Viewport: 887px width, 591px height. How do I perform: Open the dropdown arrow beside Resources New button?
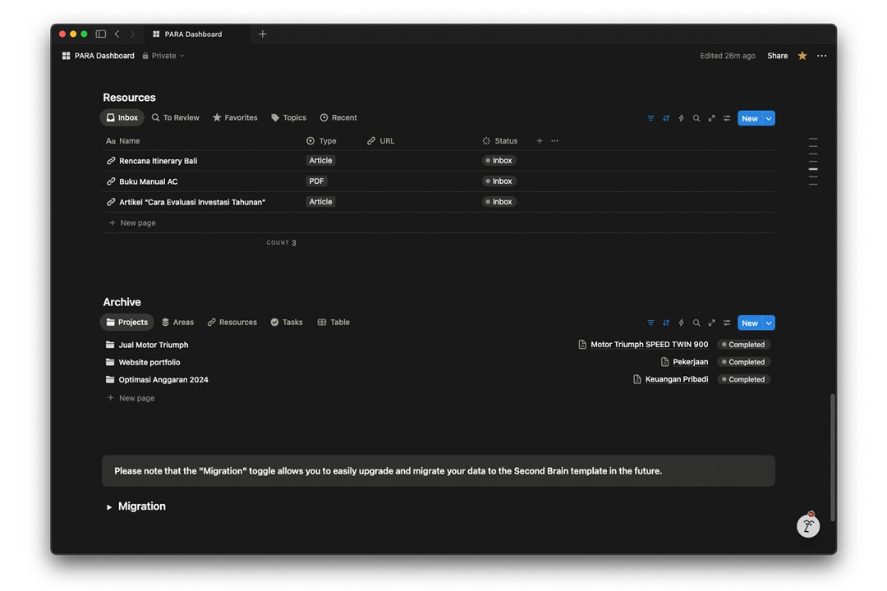[769, 118]
